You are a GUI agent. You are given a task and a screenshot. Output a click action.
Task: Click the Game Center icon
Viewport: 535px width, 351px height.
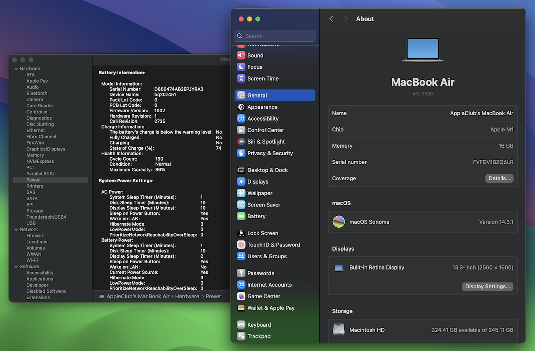pos(241,296)
